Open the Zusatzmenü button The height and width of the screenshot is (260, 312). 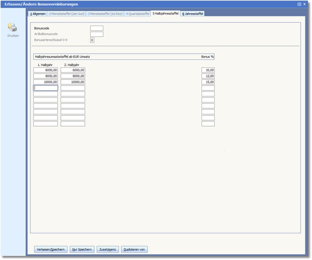point(108,249)
